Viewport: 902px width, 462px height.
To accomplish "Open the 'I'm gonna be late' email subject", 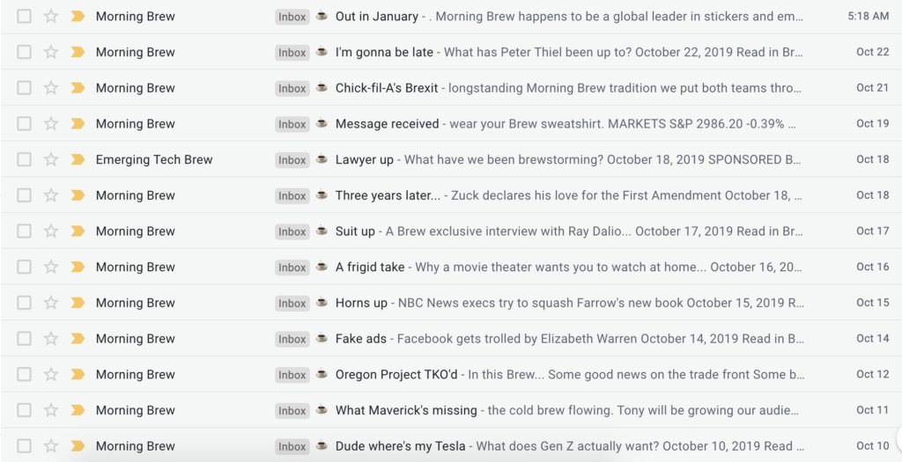I will 384,52.
